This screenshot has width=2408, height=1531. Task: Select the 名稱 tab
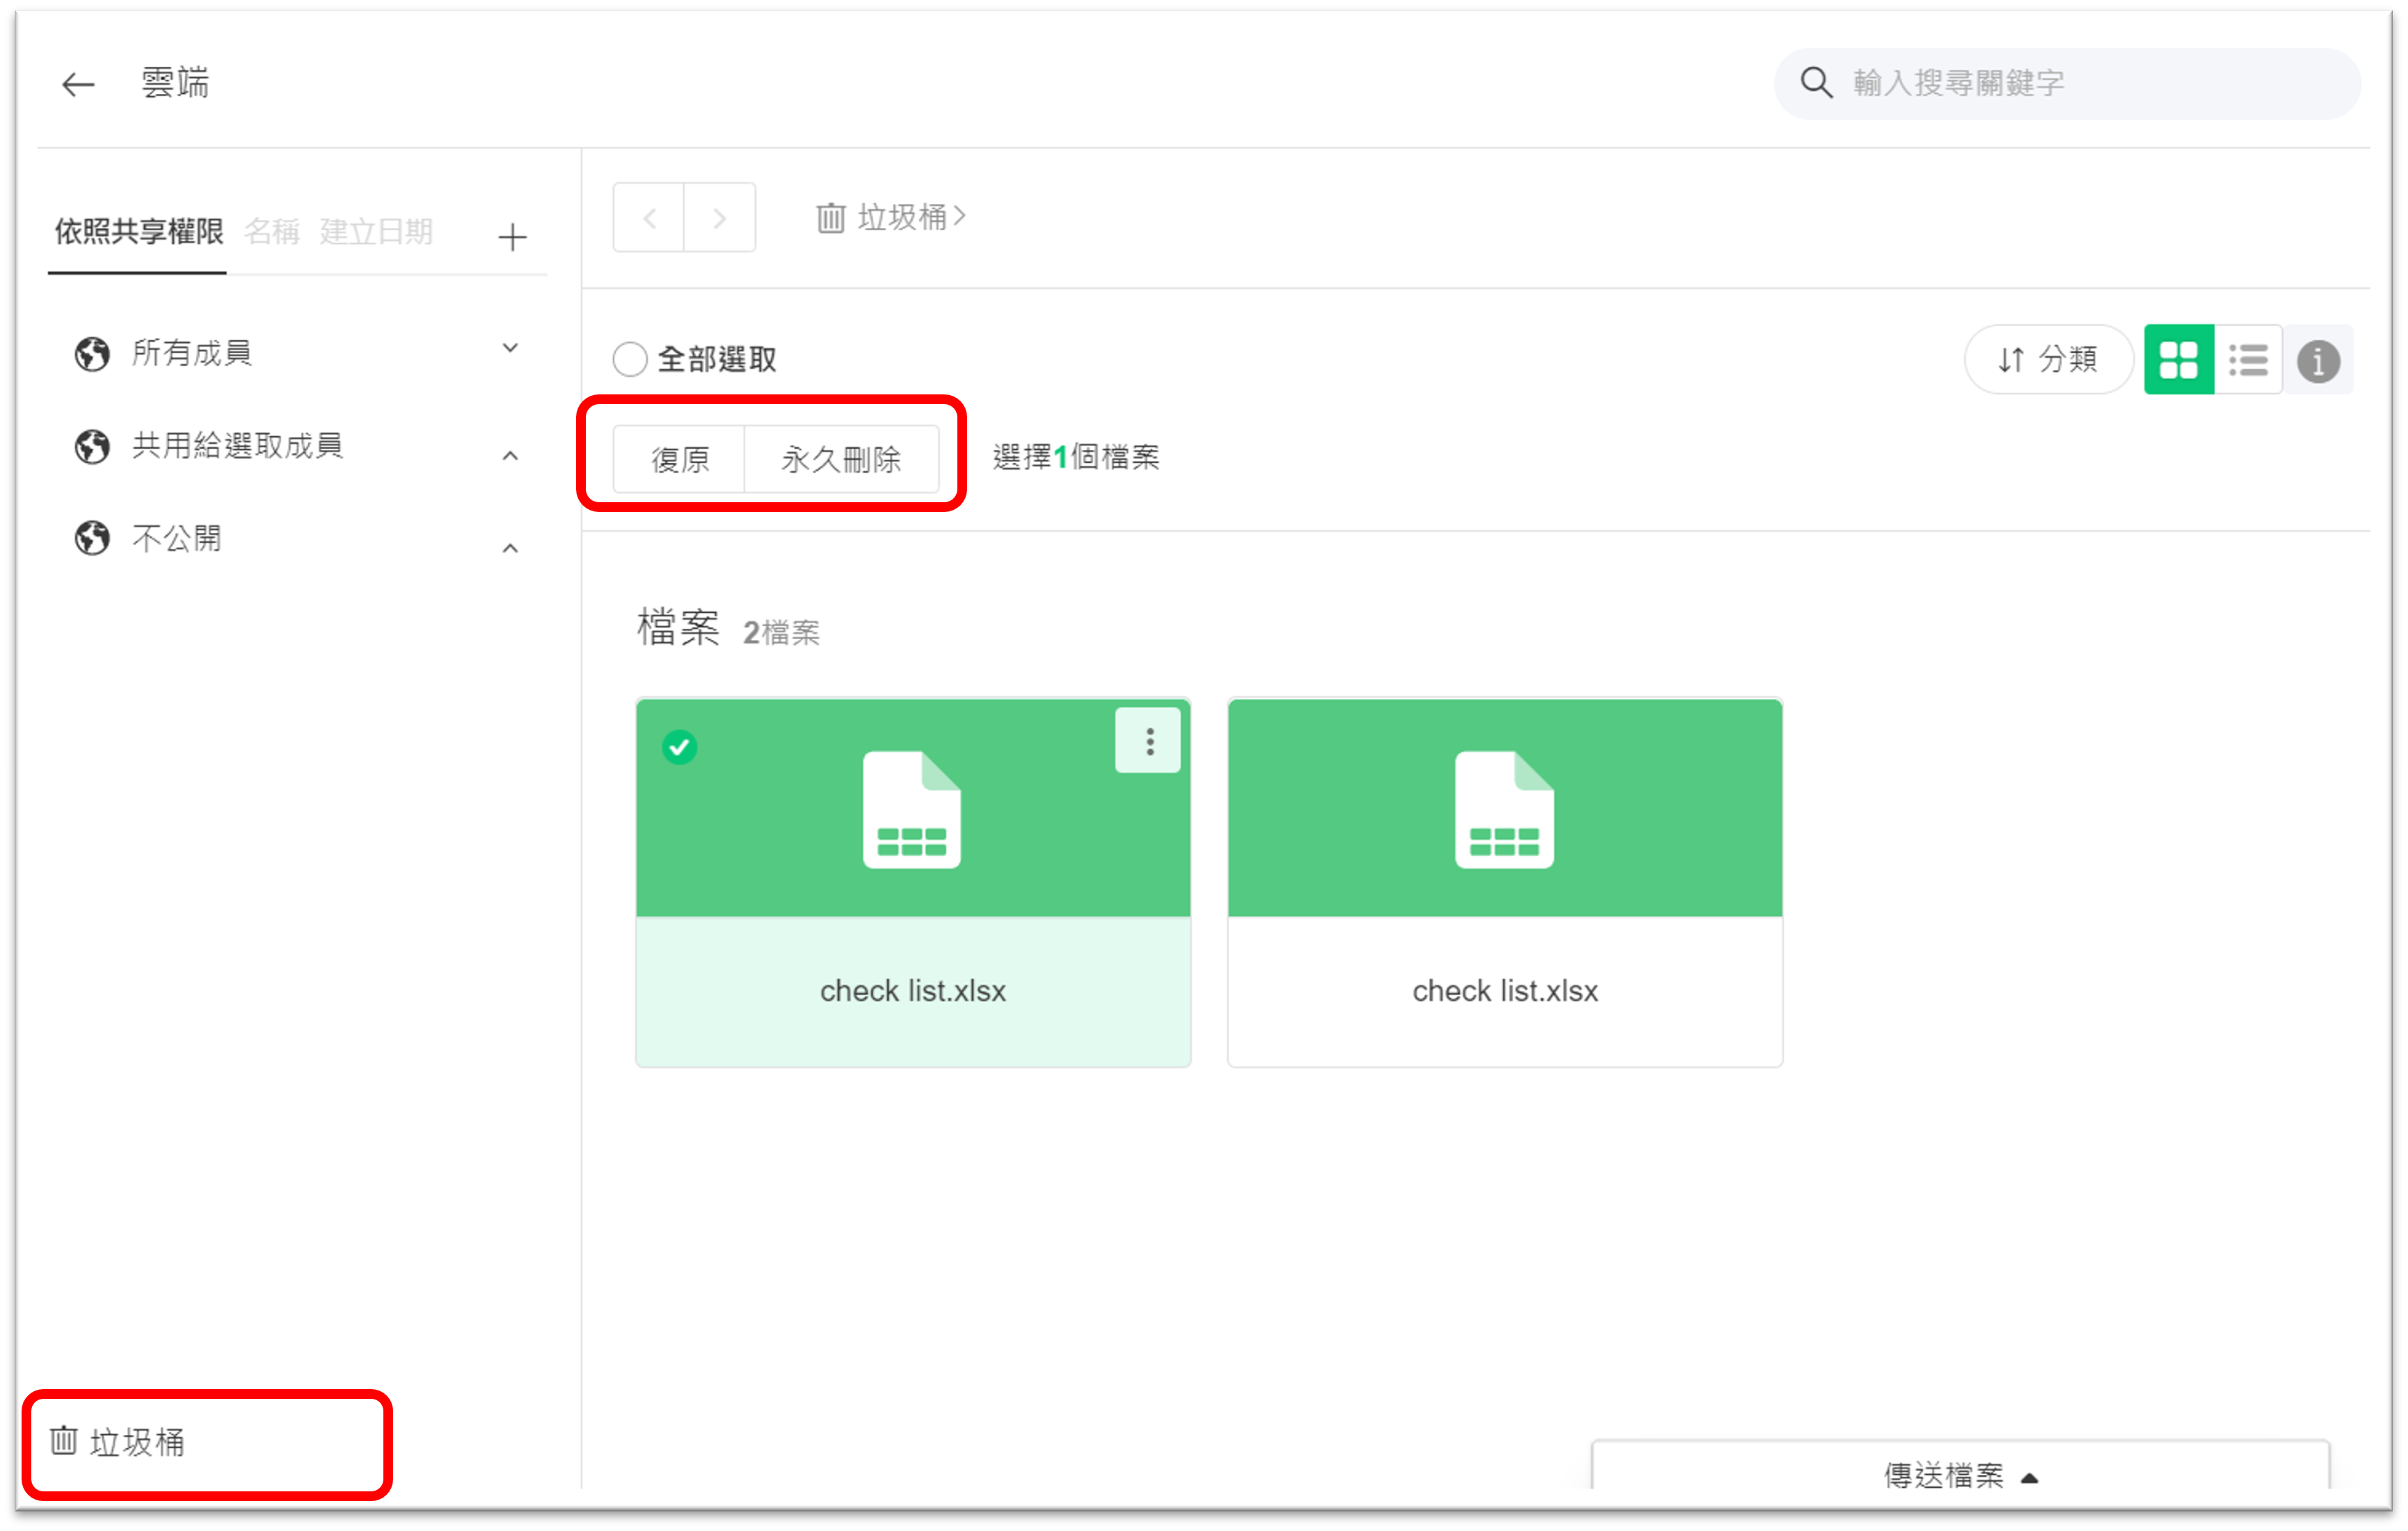272,233
